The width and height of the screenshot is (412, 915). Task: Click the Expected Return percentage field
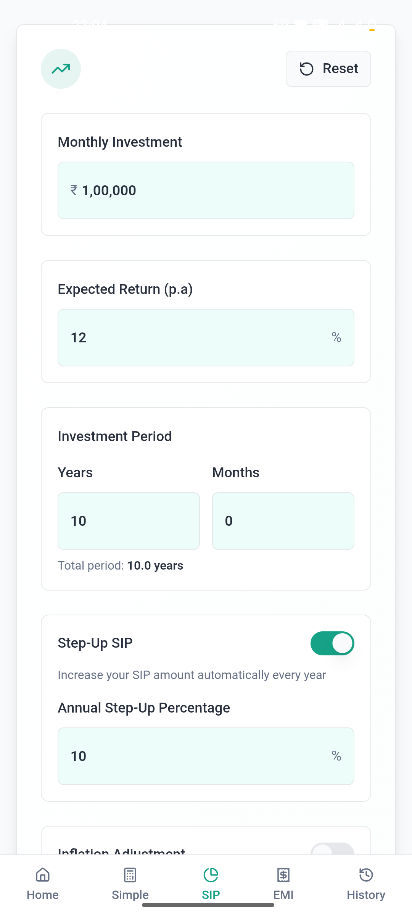(206, 337)
